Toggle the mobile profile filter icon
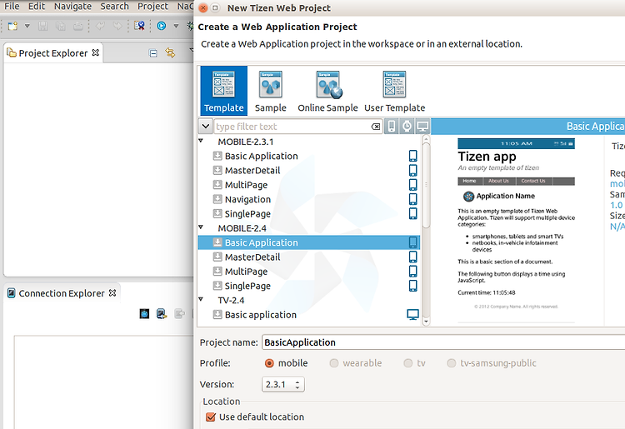Screen dimensions: 625x429 click(x=392, y=127)
